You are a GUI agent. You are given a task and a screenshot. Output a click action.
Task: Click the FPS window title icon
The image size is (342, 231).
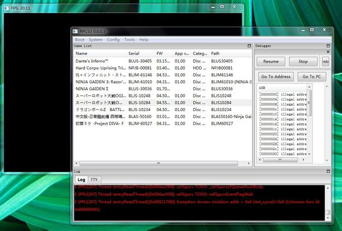[x=6, y=8]
